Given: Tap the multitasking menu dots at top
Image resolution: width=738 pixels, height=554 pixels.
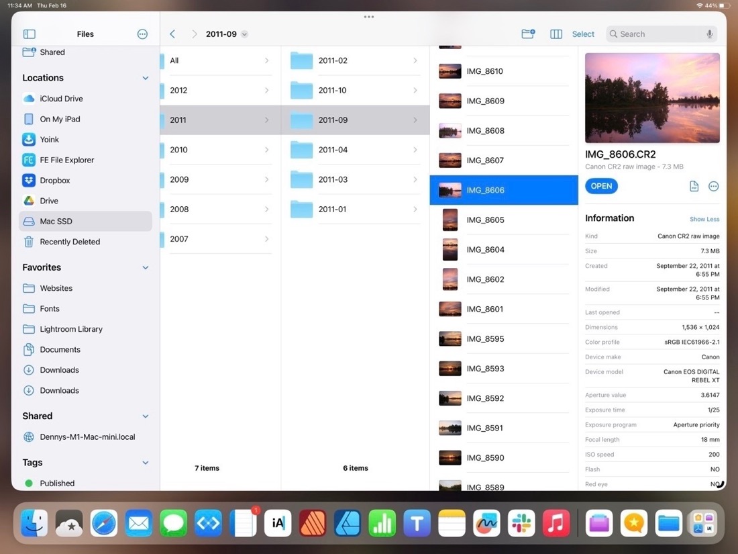Looking at the screenshot, I should tap(368, 17).
